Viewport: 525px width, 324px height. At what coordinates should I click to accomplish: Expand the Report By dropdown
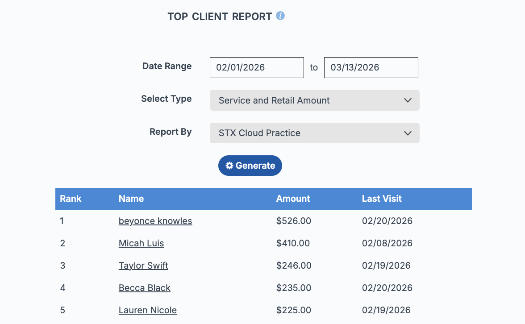click(314, 133)
